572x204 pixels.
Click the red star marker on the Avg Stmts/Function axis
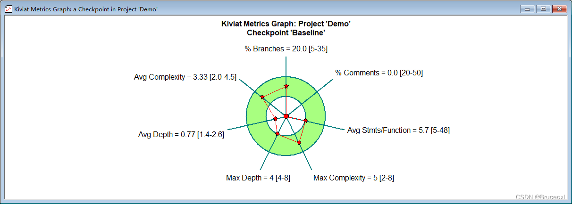(305, 121)
